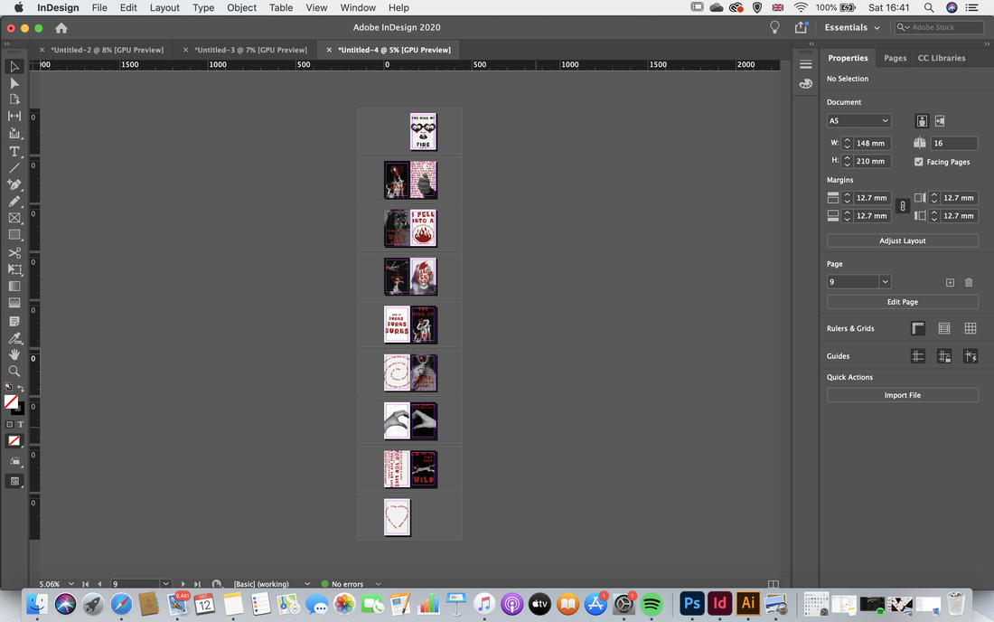Open the A5 page size dropdown
The height and width of the screenshot is (622, 994).
(x=859, y=120)
